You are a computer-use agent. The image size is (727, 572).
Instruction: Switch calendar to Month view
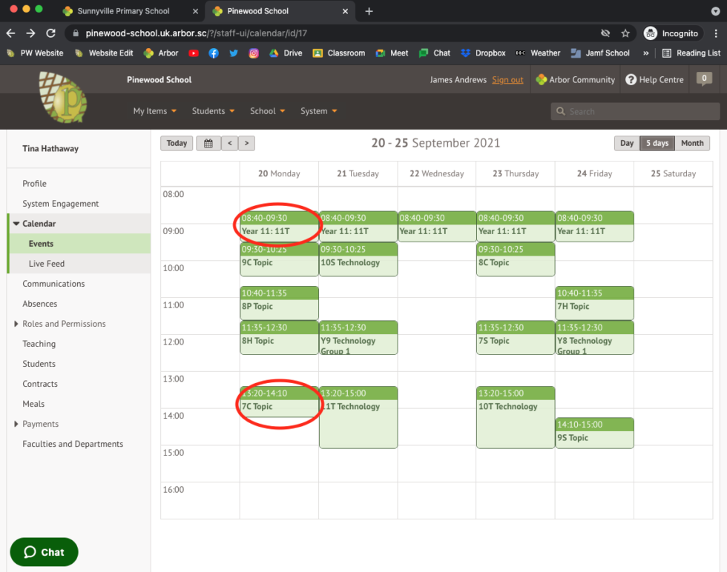692,143
